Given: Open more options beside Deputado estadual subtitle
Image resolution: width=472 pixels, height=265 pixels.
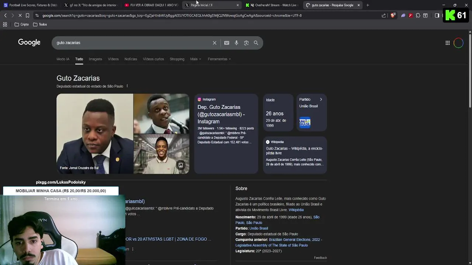Looking at the screenshot, I should [x=127, y=86].
